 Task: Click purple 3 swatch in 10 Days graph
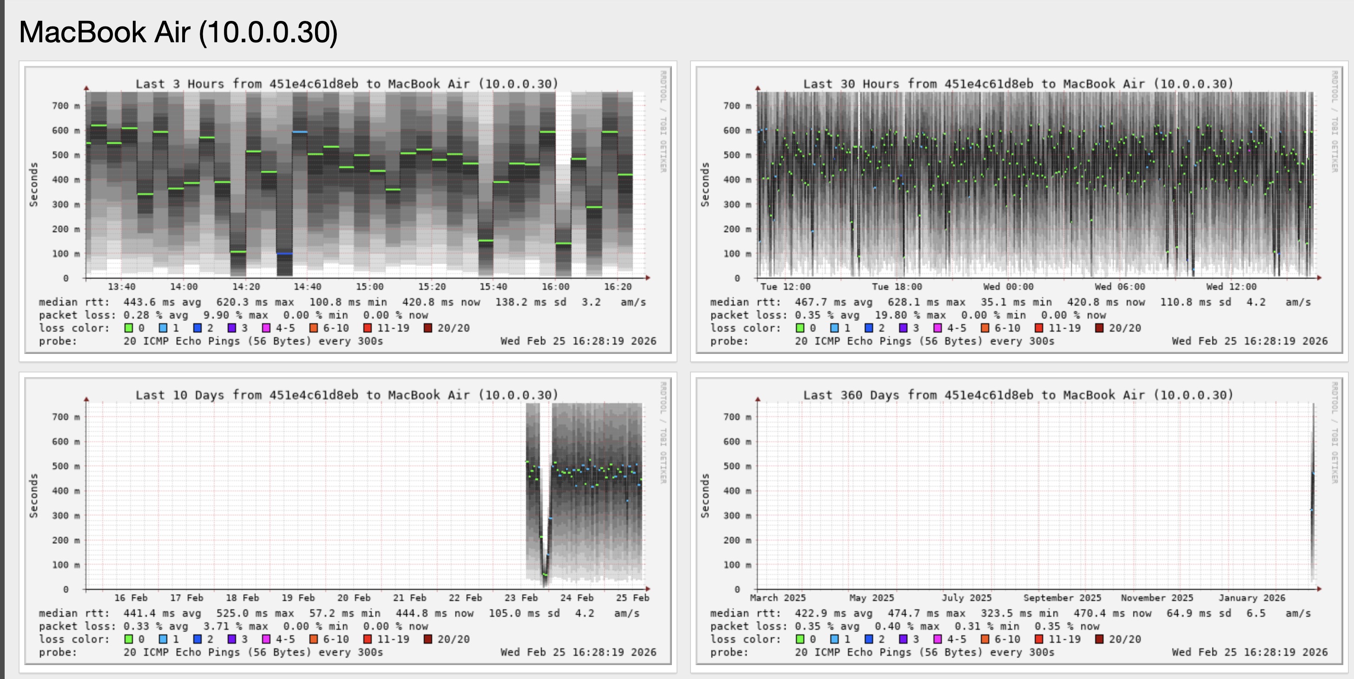coord(232,639)
